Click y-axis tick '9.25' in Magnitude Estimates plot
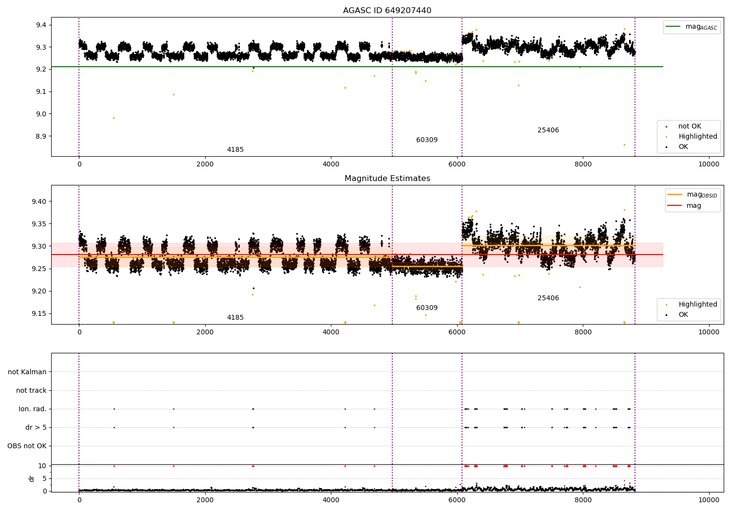731x511 pixels. click(40, 269)
